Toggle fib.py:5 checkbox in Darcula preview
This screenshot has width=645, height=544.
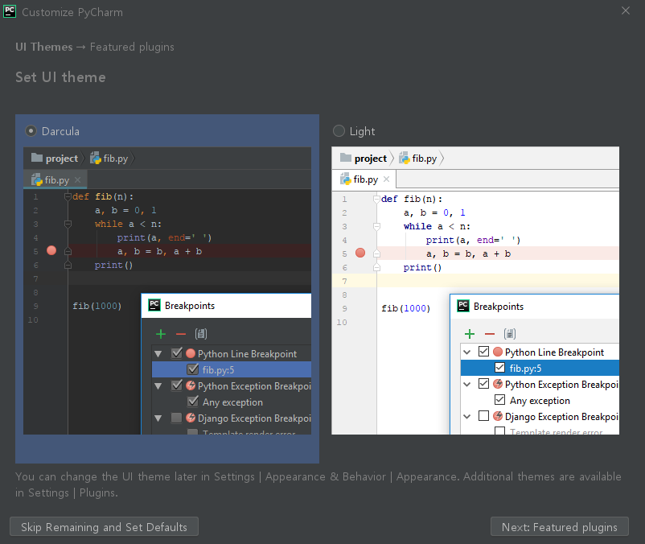[x=192, y=369]
